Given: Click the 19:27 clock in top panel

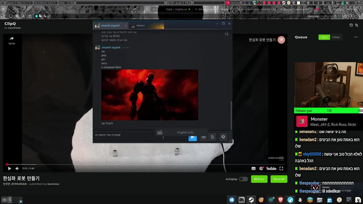Looking at the screenshot, I should coord(188,3).
